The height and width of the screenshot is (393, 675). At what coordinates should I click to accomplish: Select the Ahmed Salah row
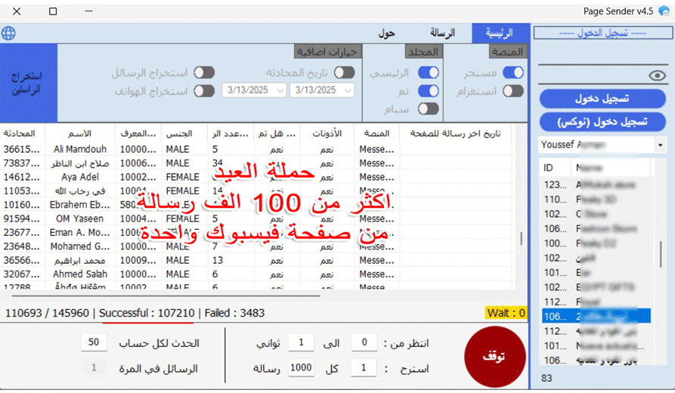pyautogui.click(x=256, y=274)
